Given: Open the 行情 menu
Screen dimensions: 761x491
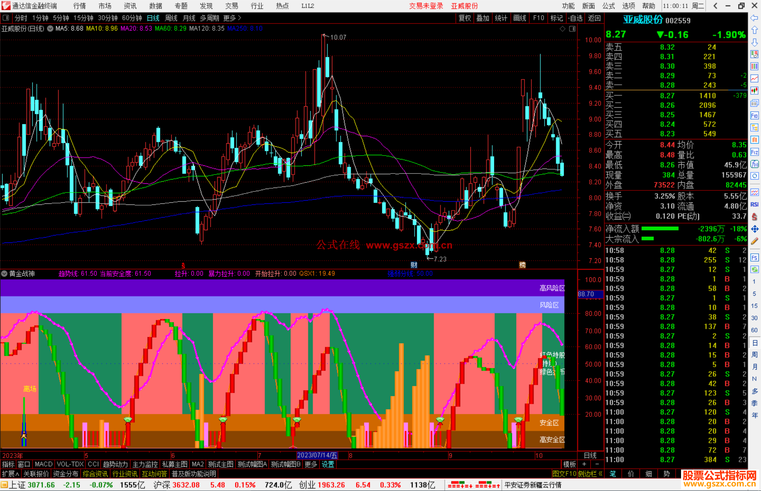Looking at the screenshot, I should pos(79,6).
